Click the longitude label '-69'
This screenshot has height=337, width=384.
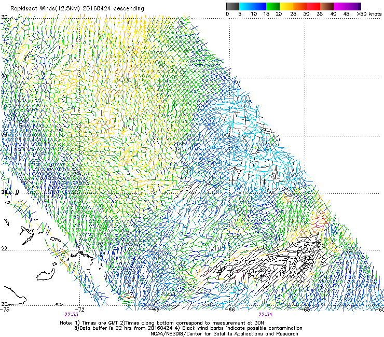pos(155,310)
